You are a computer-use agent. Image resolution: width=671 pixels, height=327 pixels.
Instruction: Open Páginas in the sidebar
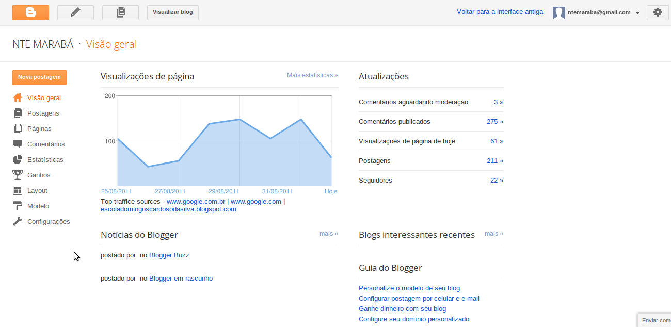(39, 128)
